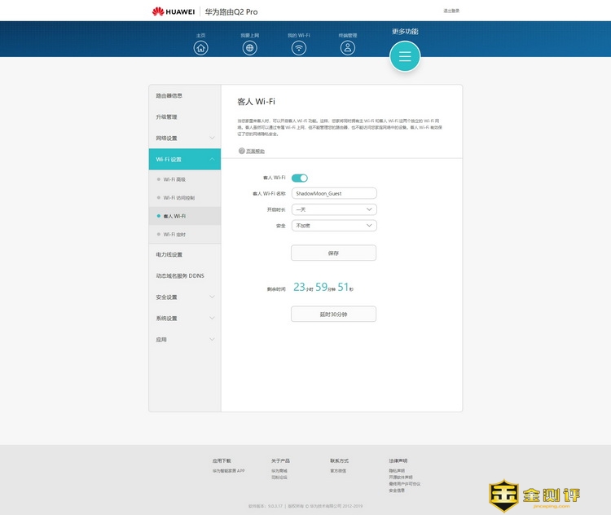The width and height of the screenshot is (611, 515).
Task: Select Wi-Fi 定时 in sidebar
Action: pos(175,235)
